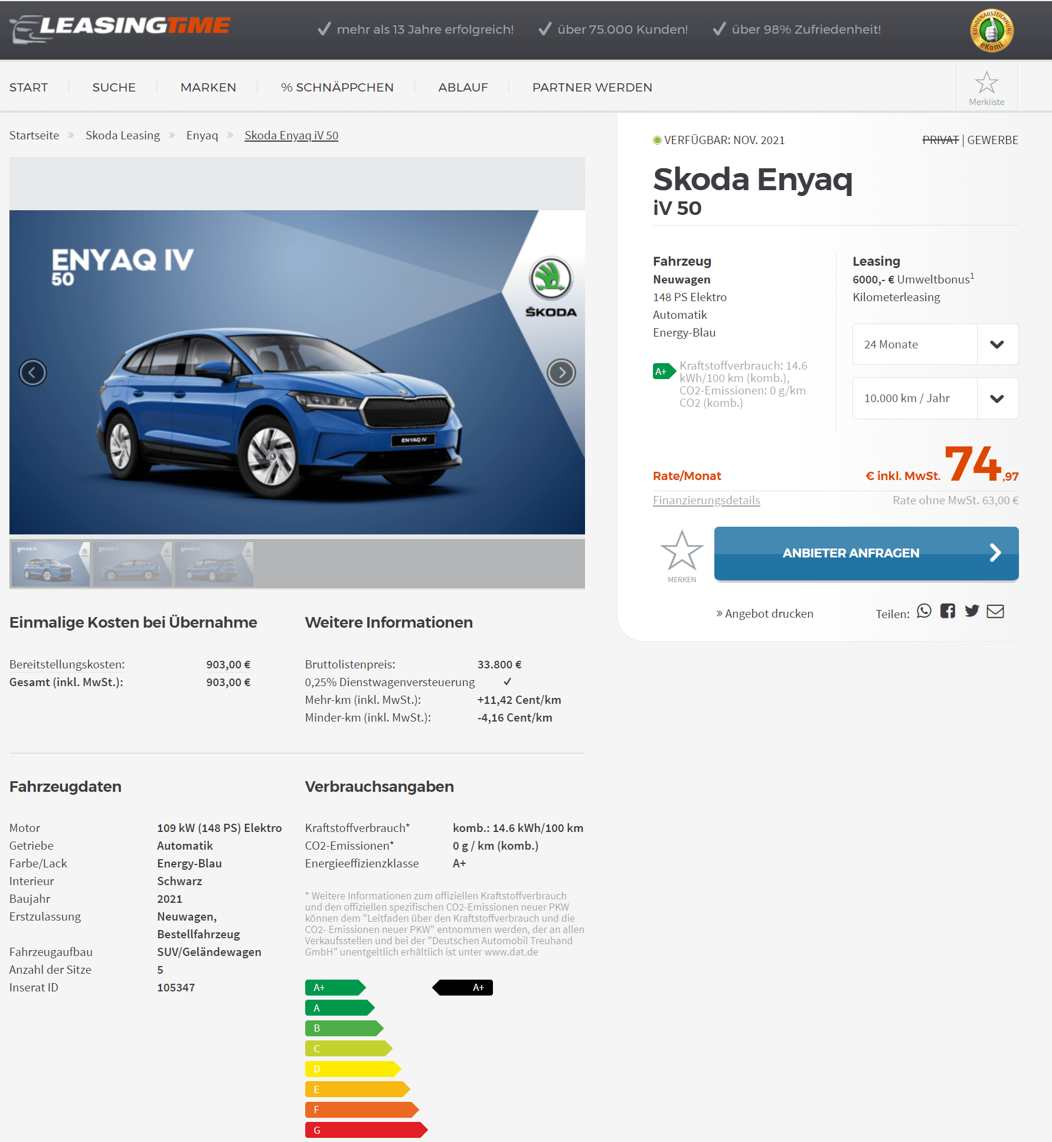The image size is (1052, 1142).
Task: Click the ANBIETER ANFRAGEN button
Action: coord(866,553)
